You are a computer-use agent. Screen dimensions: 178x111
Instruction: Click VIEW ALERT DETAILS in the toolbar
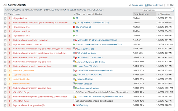34,10
